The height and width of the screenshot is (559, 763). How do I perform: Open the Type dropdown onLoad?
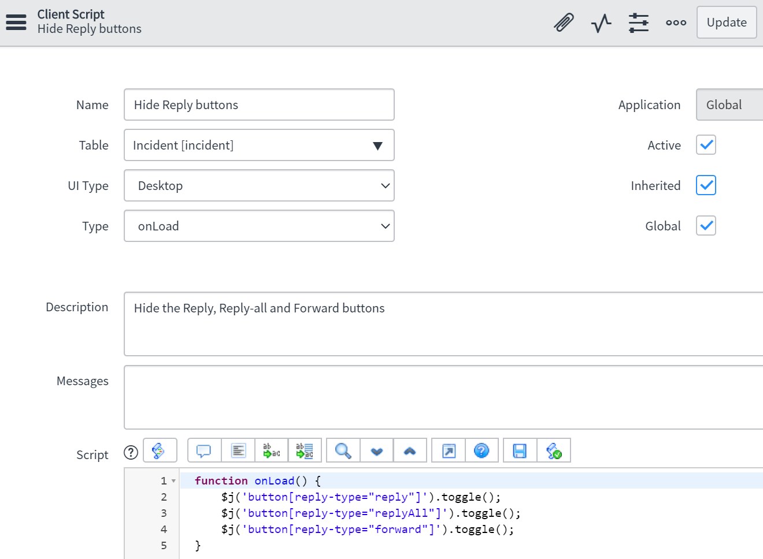tap(259, 226)
